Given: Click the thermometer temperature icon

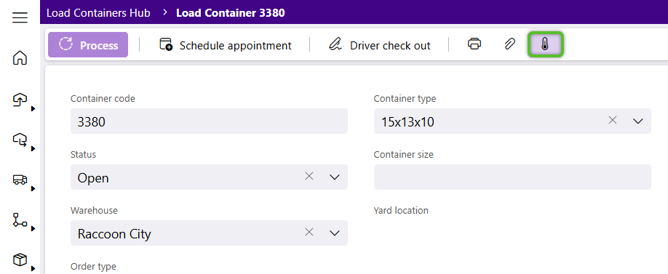Looking at the screenshot, I should [x=545, y=44].
